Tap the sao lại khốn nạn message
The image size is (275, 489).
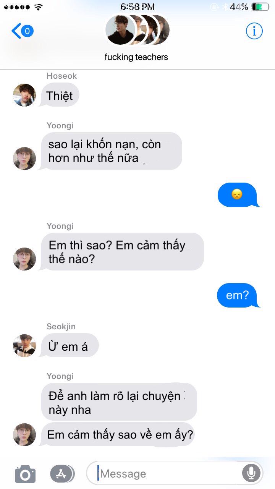[110, 151]
